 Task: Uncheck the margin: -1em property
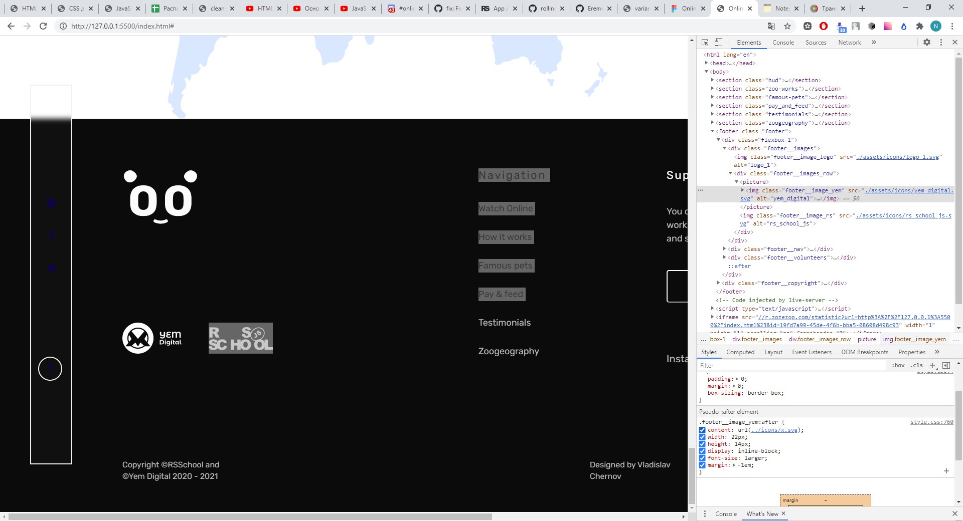[702, 465]
